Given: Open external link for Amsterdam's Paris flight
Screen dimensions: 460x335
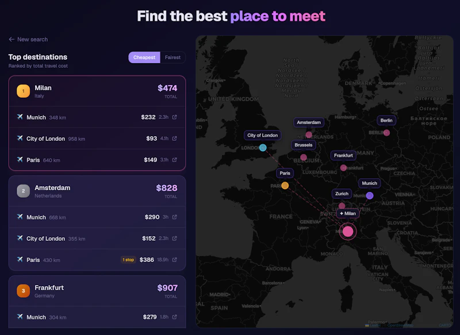Looking at the screenshot, I should tap(175, 260).
